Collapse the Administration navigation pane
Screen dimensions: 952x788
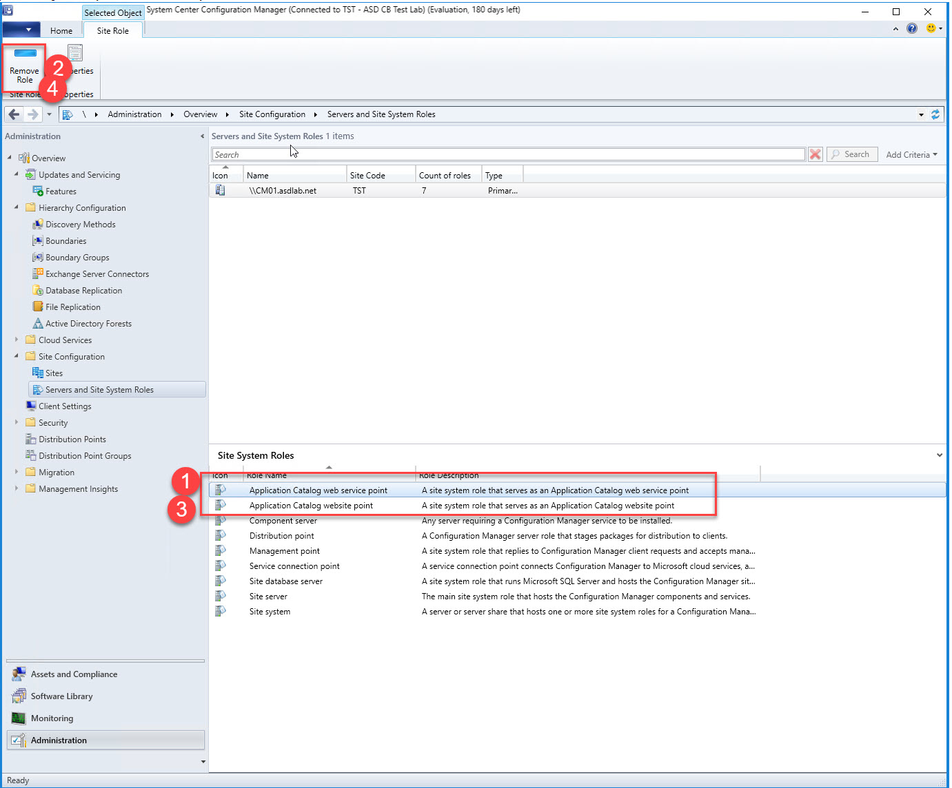tap(202, 136)
